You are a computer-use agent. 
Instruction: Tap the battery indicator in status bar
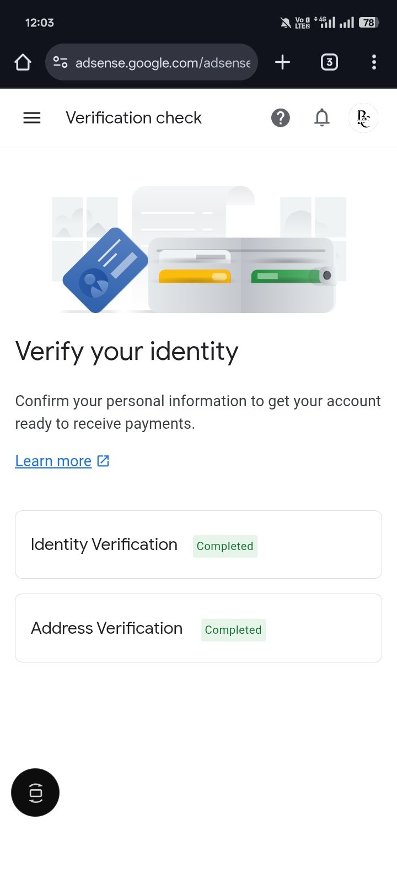(368, 23)
